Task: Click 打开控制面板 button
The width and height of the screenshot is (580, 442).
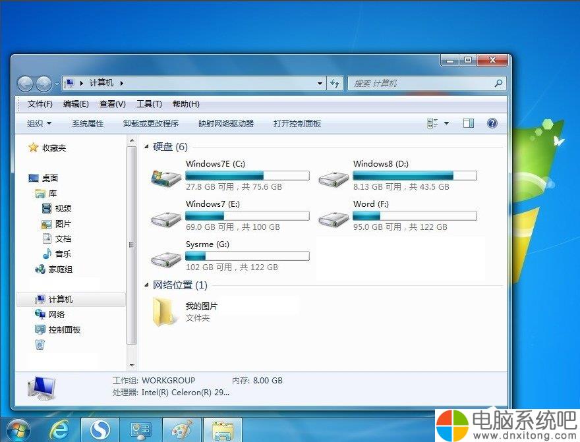Action: point(297,123)
